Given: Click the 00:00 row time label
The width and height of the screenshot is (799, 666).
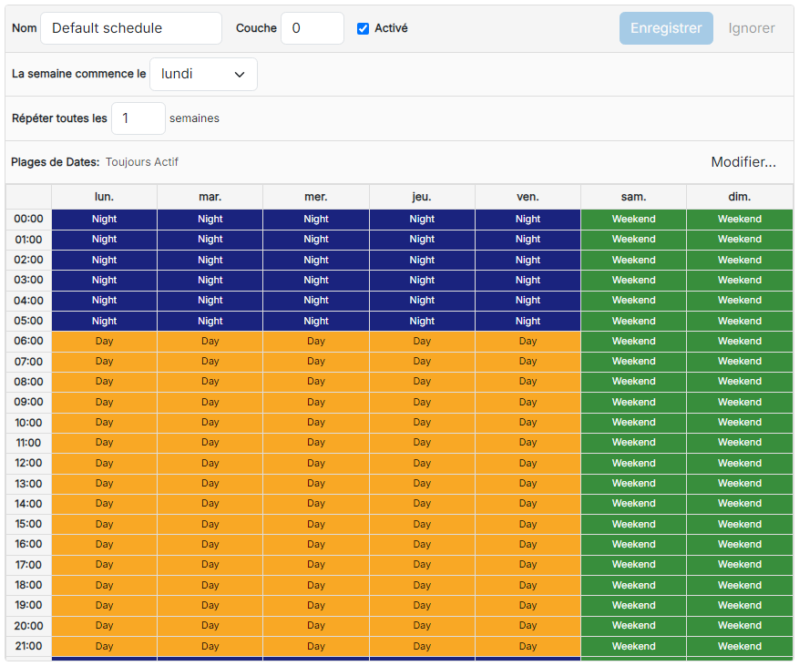Looking at the screenshot, I should 28,219.
